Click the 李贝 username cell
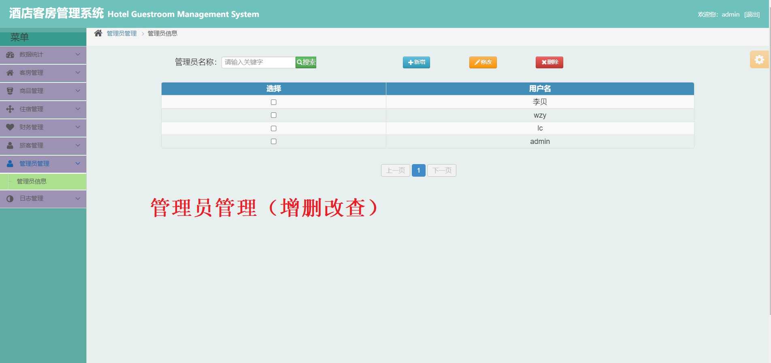The image size is (771, 363). click(x=540, y=102)
